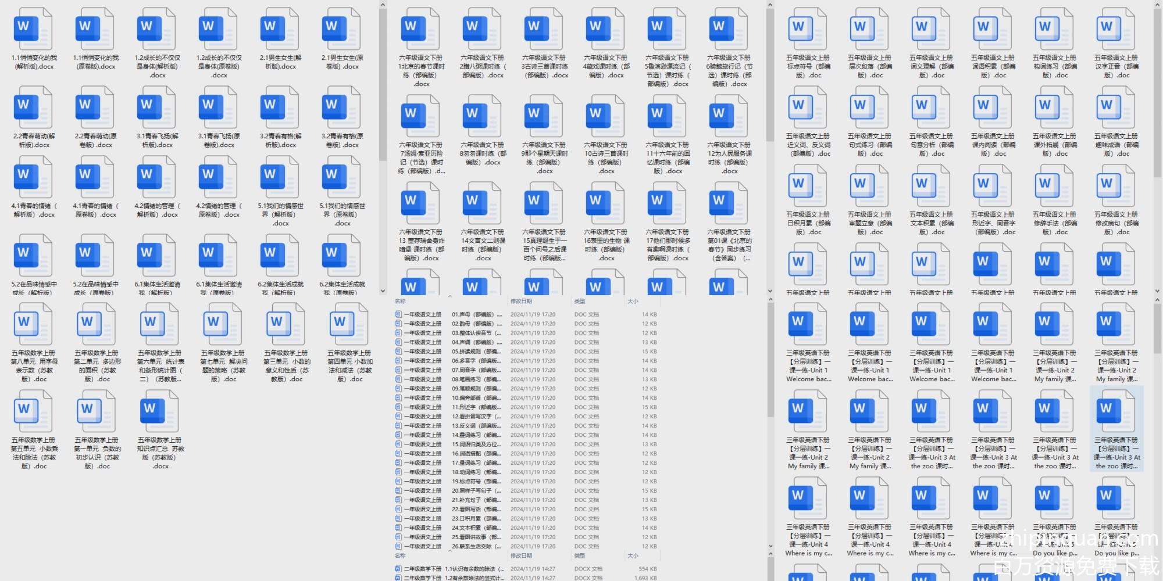Click 类型 column header above 一年级语文上册 files
The image size is (1163, 581).
580,301
